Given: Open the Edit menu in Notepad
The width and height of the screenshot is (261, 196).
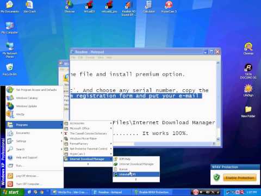Looking at the screenshot, I should pos(80,58).
